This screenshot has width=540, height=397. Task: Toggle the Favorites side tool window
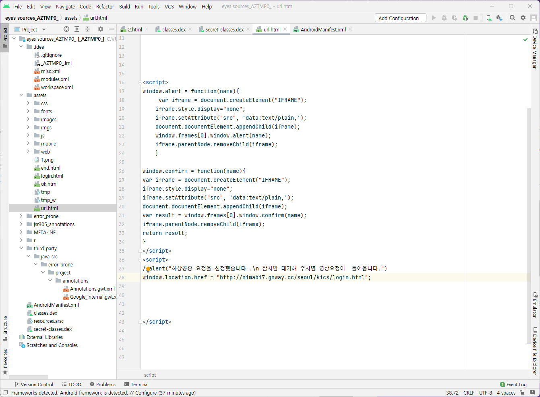tap(5, 362)
